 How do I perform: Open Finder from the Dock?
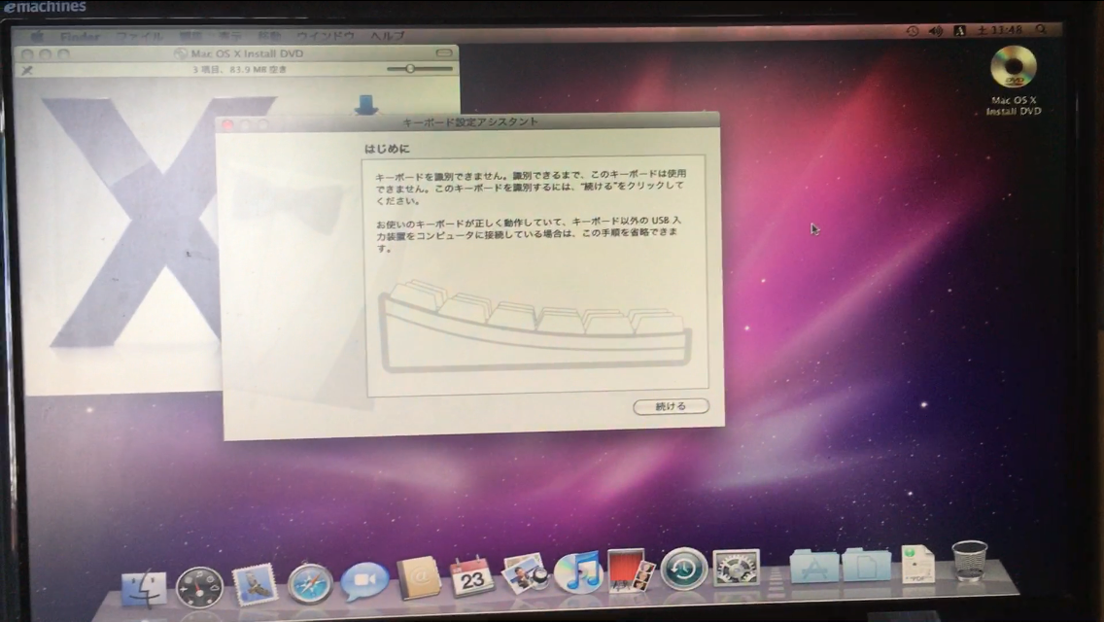(145, 587)
